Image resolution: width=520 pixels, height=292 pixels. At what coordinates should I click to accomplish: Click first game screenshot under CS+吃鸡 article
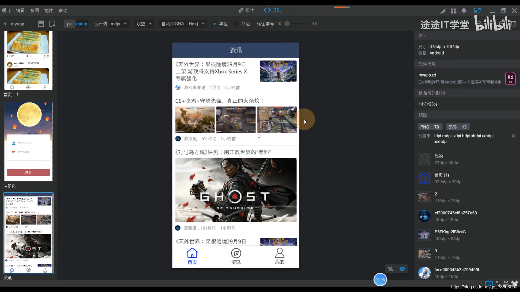pos(195,120)
